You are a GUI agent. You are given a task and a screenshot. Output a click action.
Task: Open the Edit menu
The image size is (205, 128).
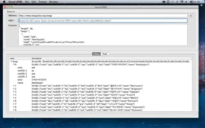pyautogui.click(x=33, y=2)
